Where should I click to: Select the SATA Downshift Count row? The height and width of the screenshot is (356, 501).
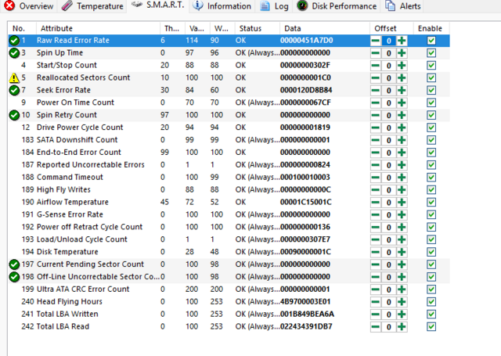[x=229, y=140]
